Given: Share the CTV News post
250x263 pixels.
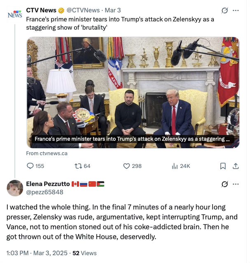Looking at the screenshot, I should tap(236, 166).
